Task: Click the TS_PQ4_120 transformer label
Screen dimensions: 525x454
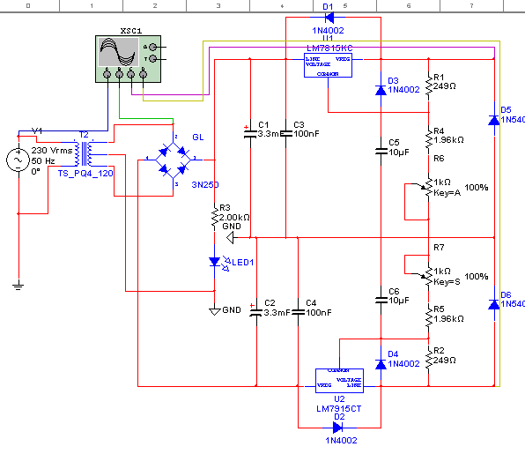Action: click(85, 174)
